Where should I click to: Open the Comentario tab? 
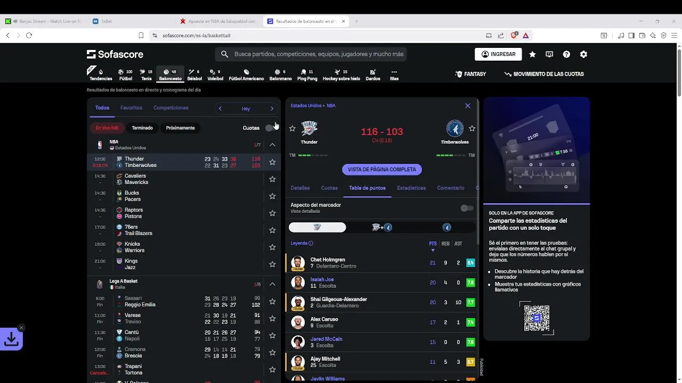click(451, 188)
